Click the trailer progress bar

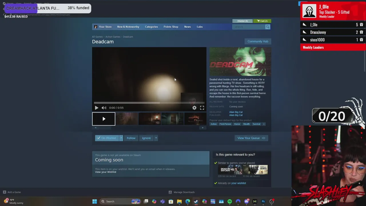149,103
